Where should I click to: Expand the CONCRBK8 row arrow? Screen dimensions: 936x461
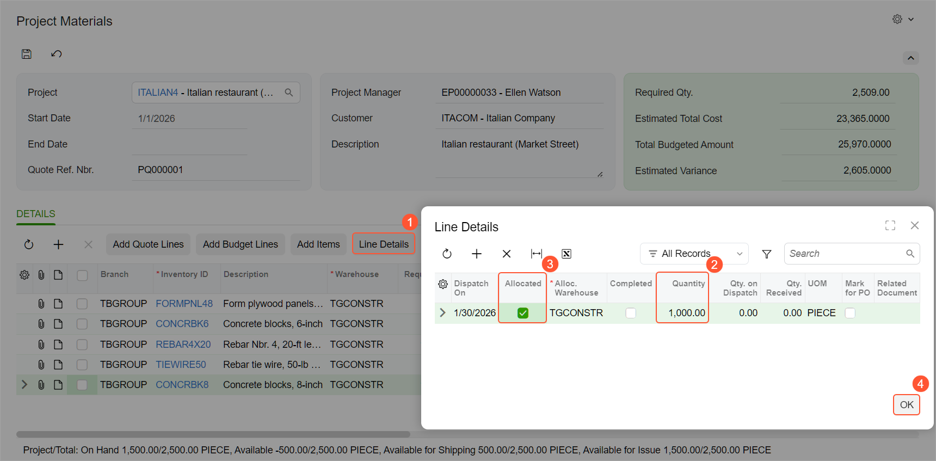coord(24,385)
